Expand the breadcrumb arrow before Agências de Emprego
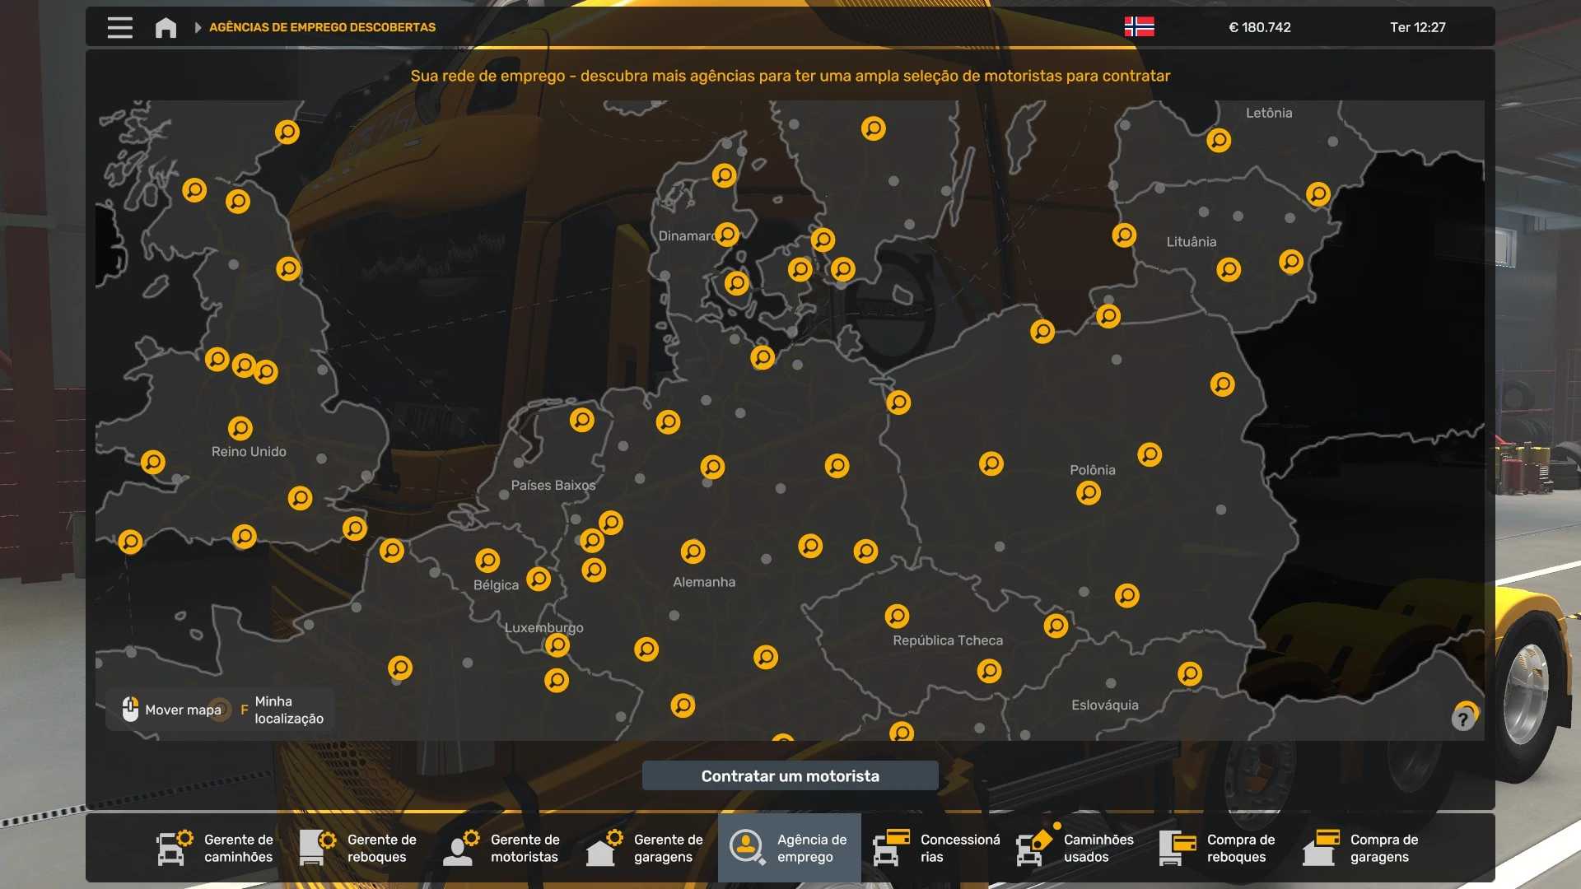The width and height of the screenshot is (1581, 889). (x=198, y=27)
